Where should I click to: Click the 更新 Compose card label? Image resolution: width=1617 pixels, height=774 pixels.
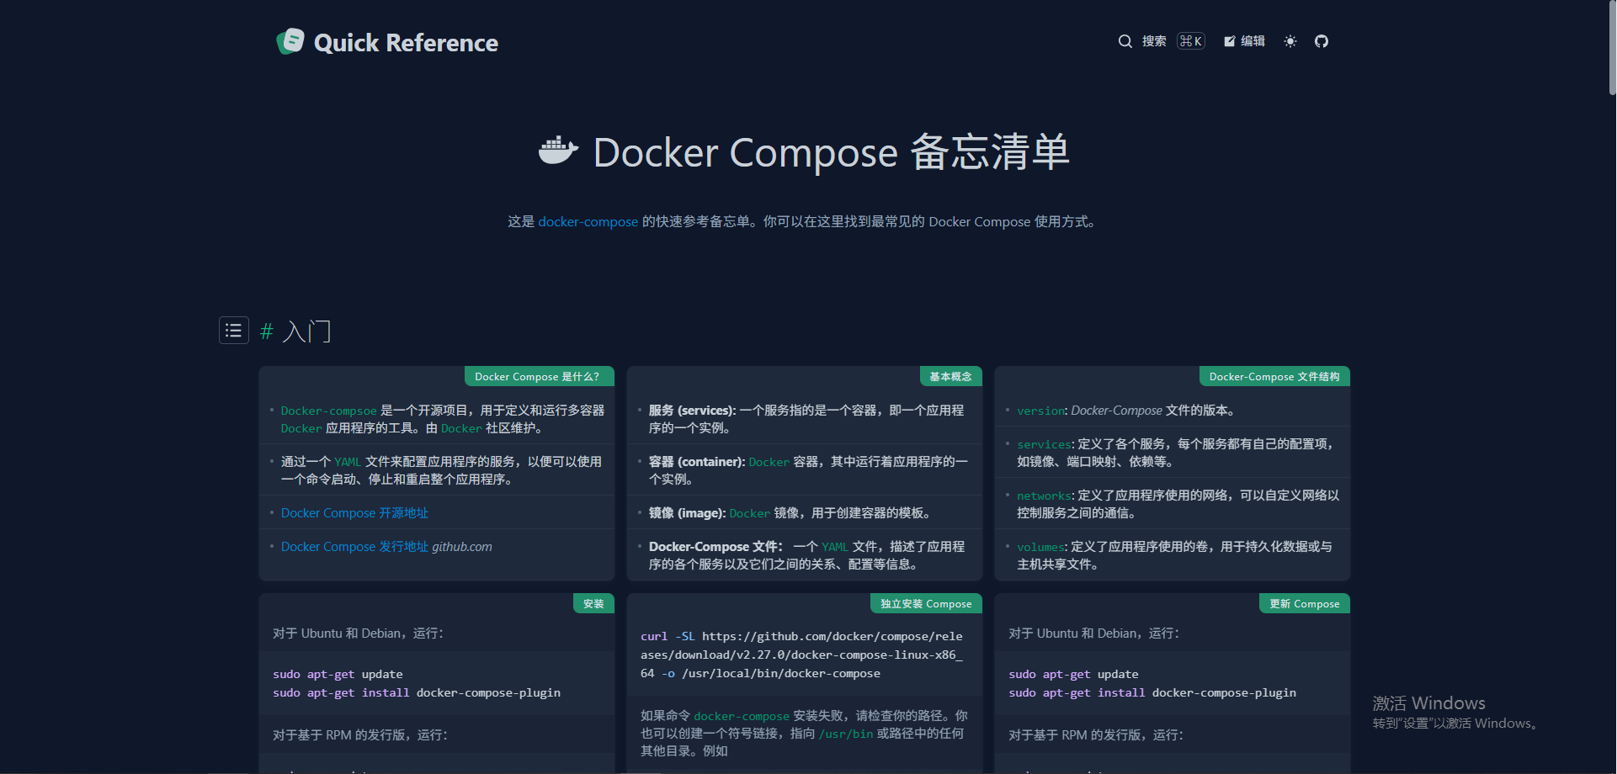coord(1304,604)
